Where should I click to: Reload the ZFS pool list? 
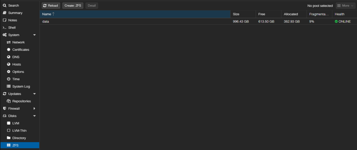point(51,6)
